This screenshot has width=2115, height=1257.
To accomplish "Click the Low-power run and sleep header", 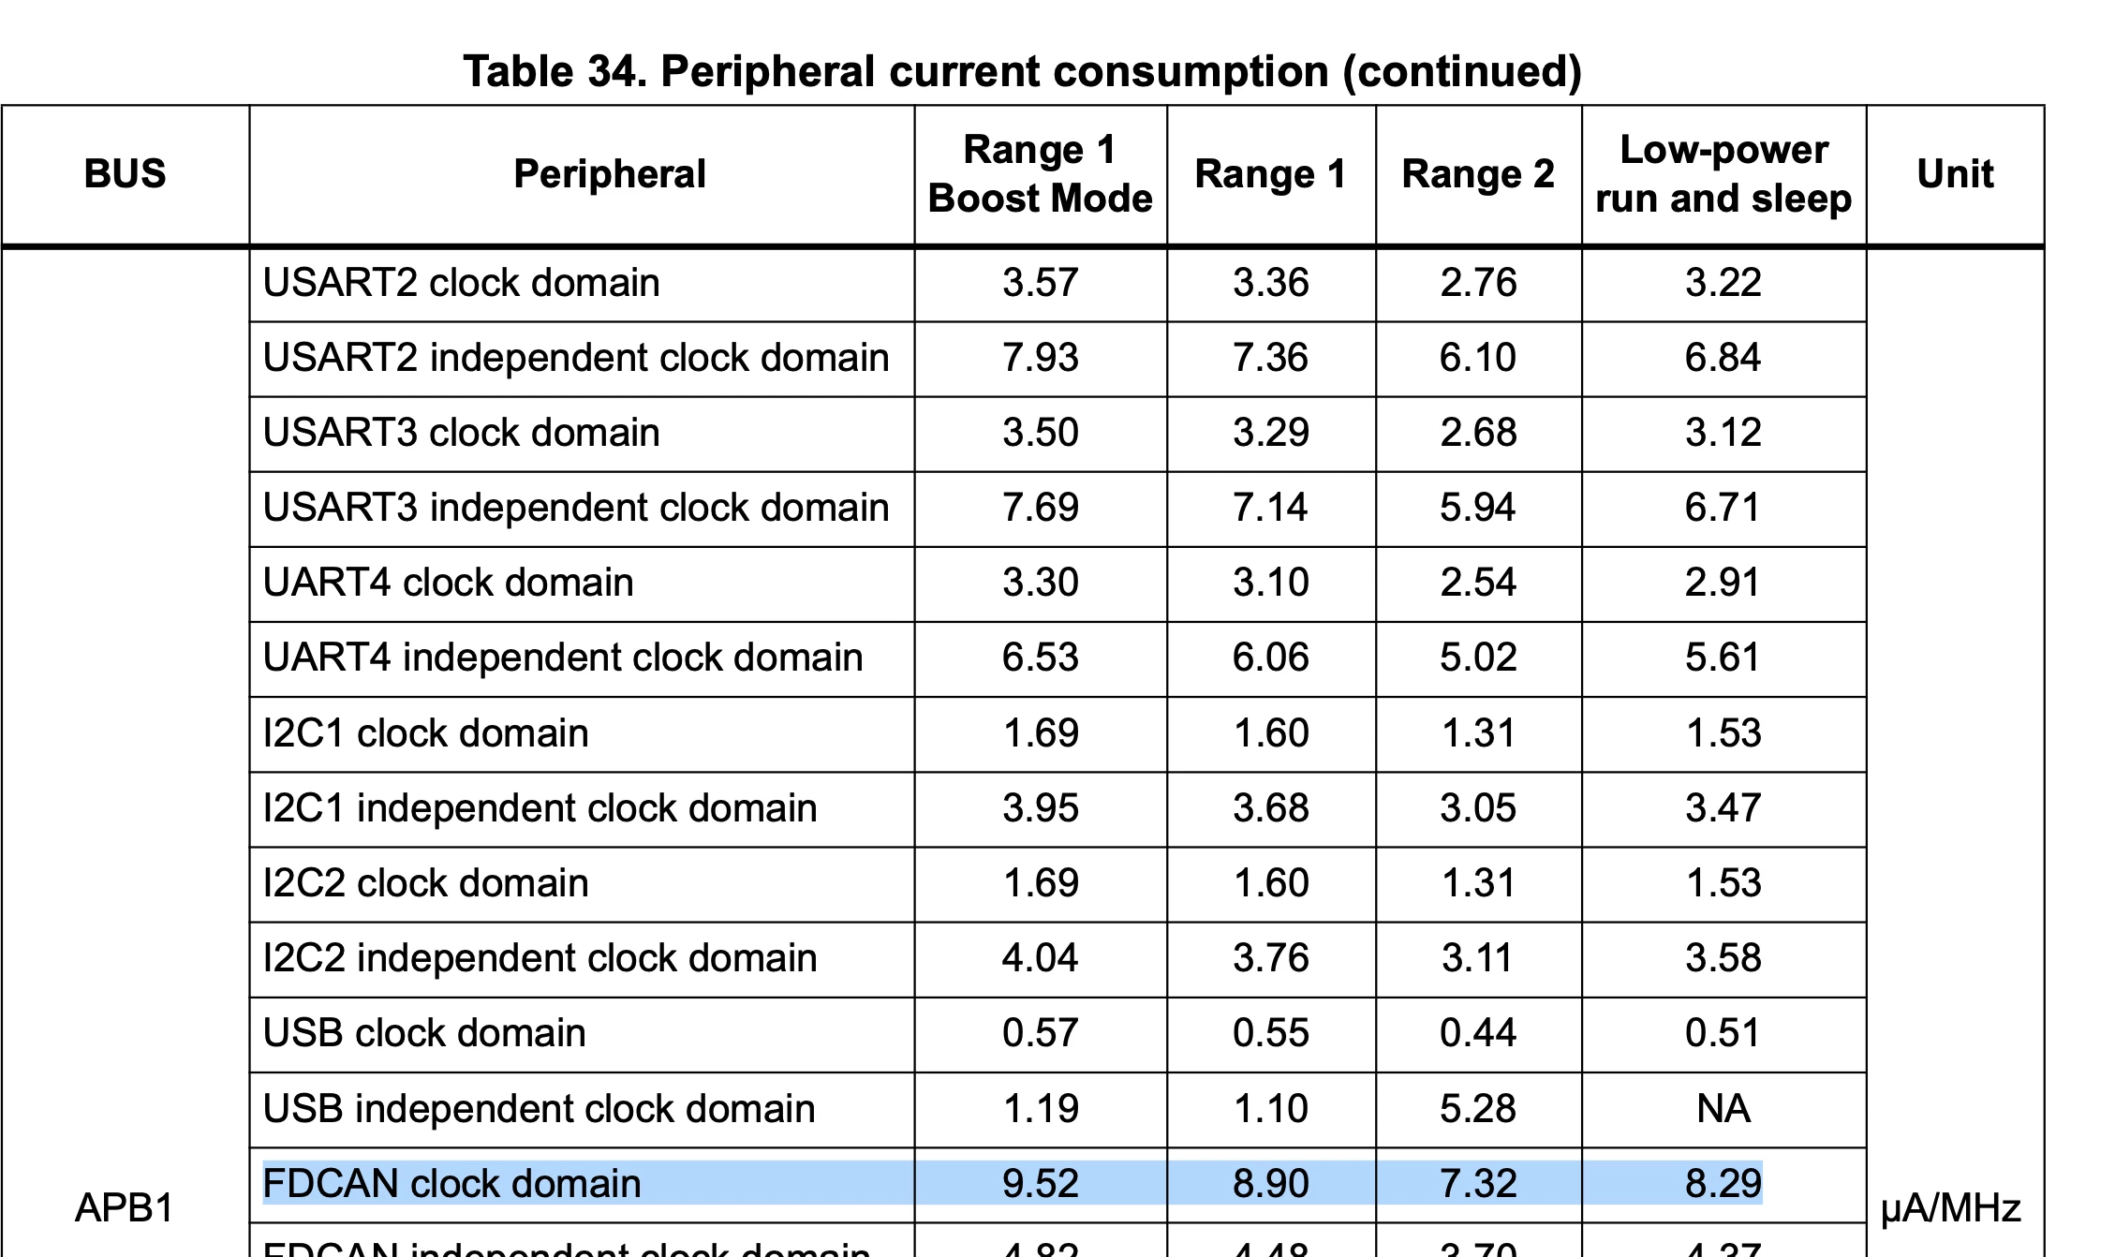I will (x=1723, y=174).
